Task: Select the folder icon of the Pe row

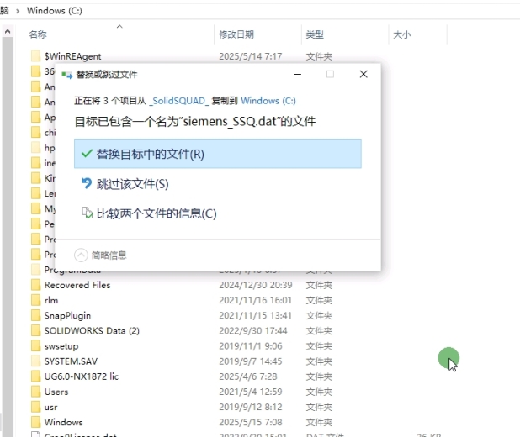Action: pyautogui.click(x=35, y=224)
